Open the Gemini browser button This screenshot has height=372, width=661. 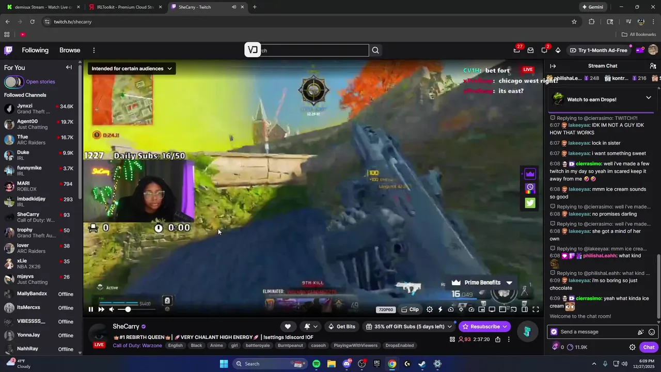click(592, 7)
